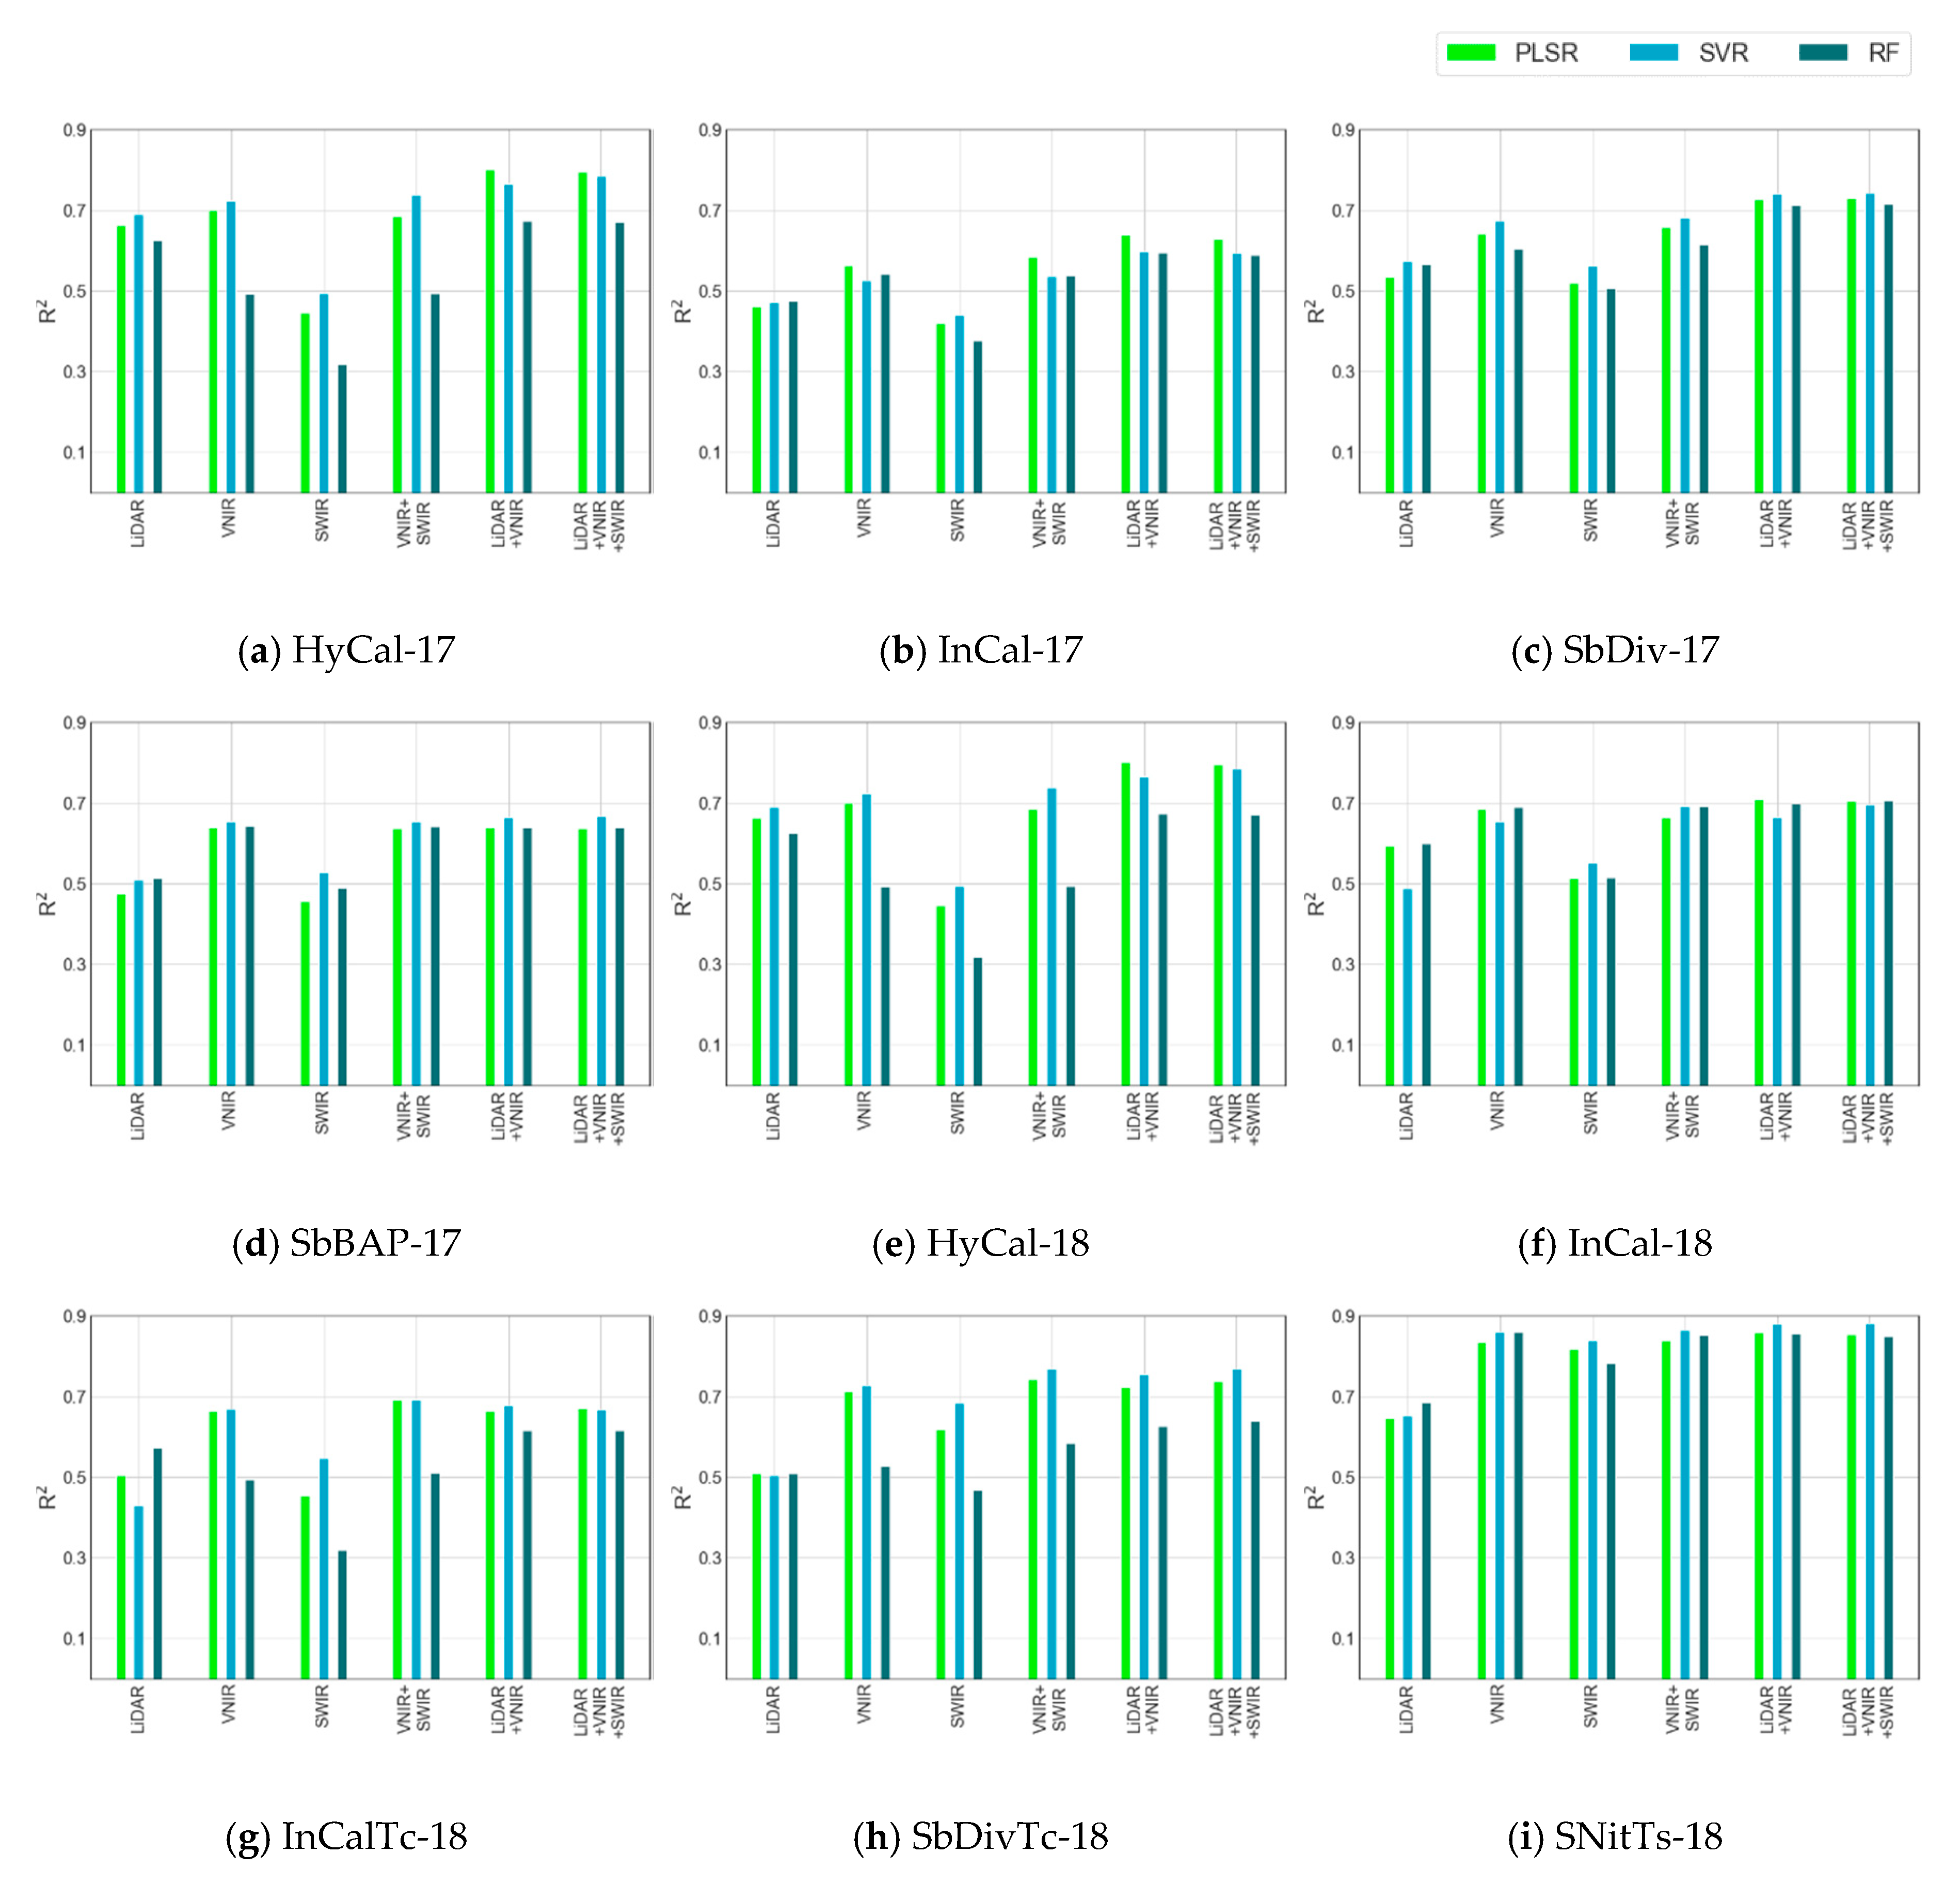Click the green PLSR LiDAR bar in HyCal-17 chart
This screenshot has width=1960, height=1885.
coord(121,360)
